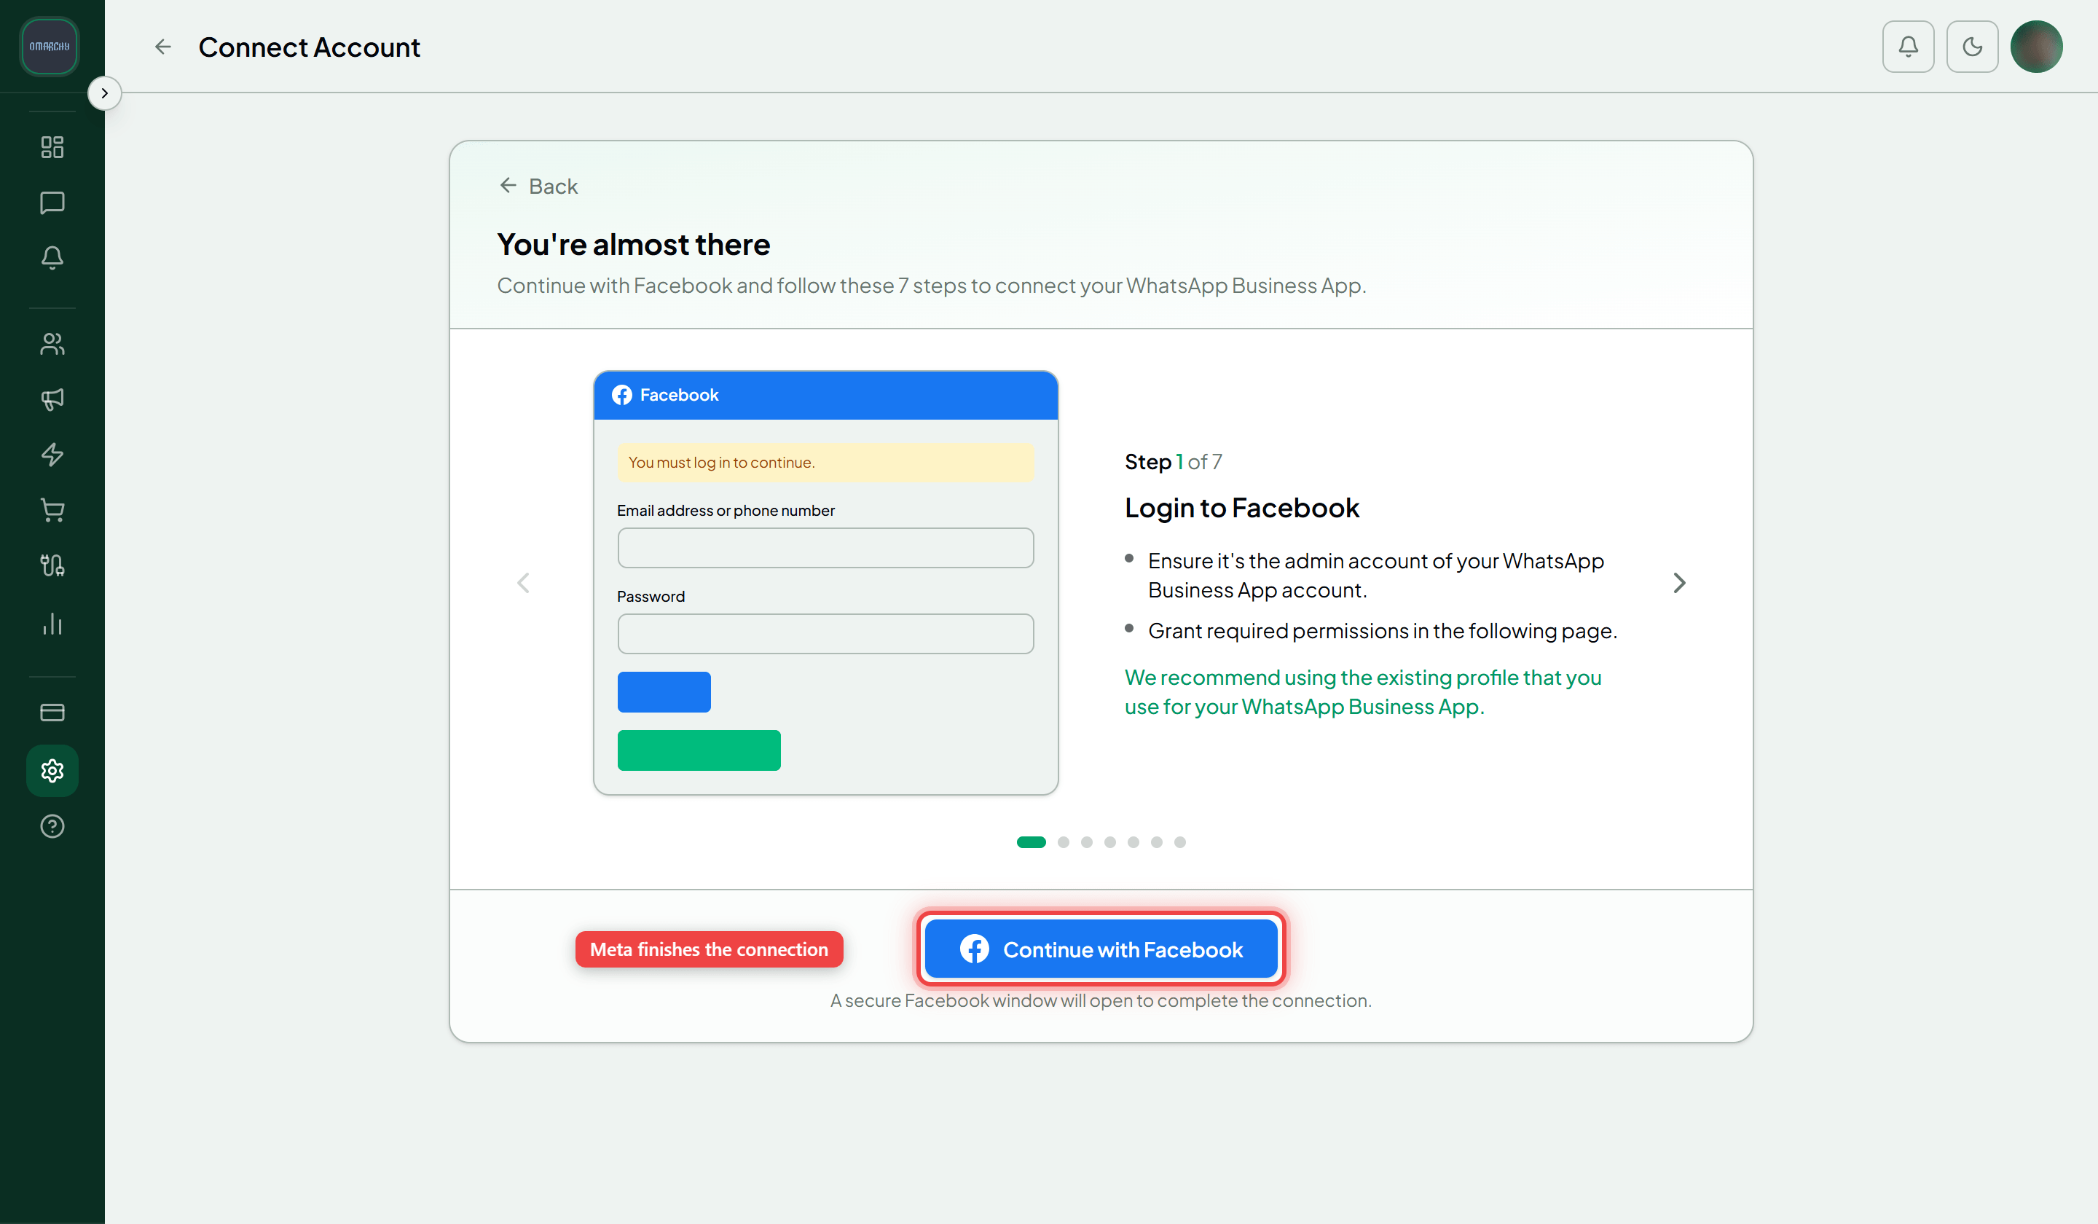Toggle dark mode moon icon
This screenshot has height=1224, width=2098.
point(1972,47)
